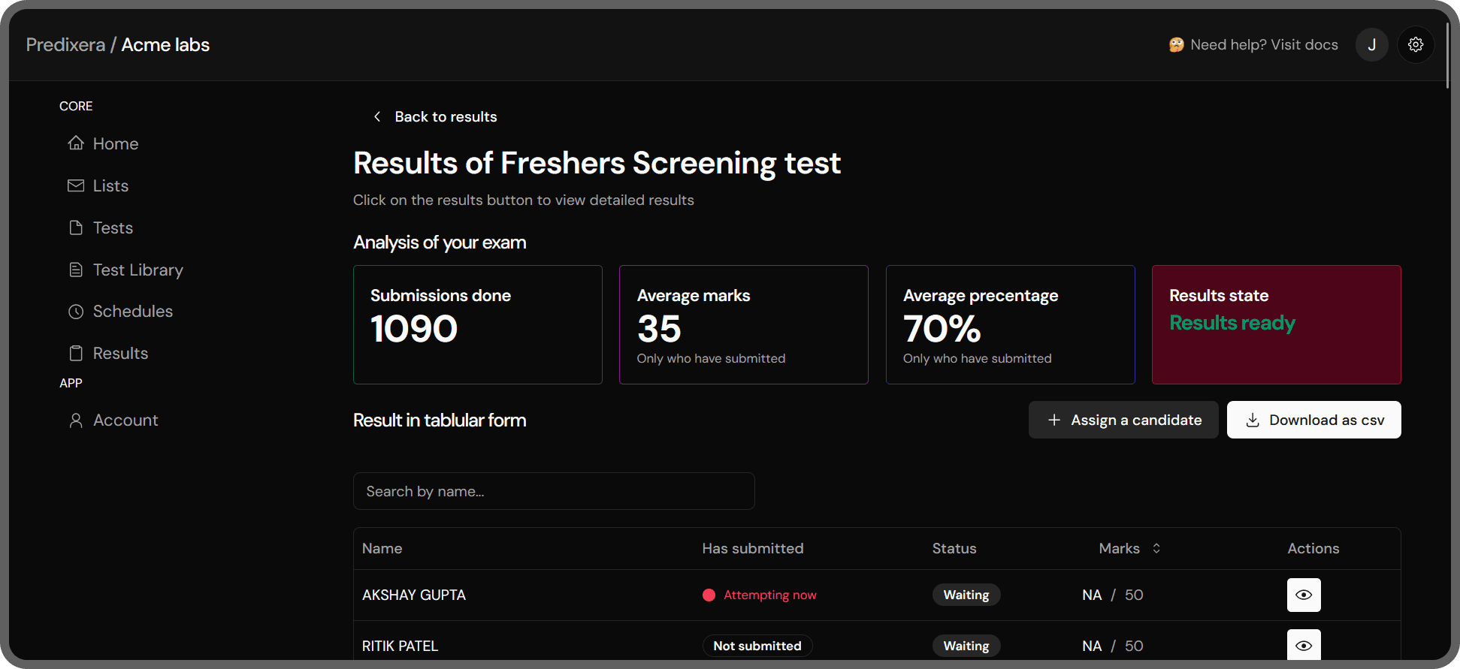Image resolution: width=1460 pixels, height=669 pixels.
Task: Click the Schedules clock icon
Action: click(x=76, y=312)
